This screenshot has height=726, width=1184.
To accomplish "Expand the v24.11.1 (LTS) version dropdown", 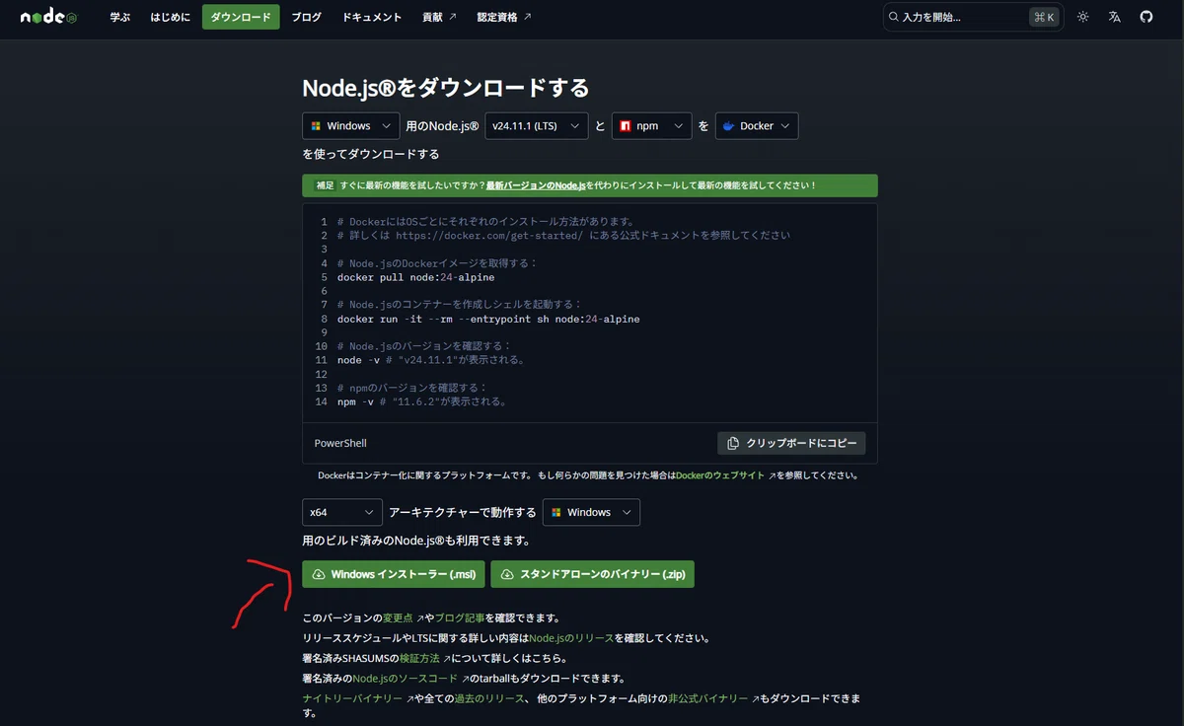I will coord(536,126).
